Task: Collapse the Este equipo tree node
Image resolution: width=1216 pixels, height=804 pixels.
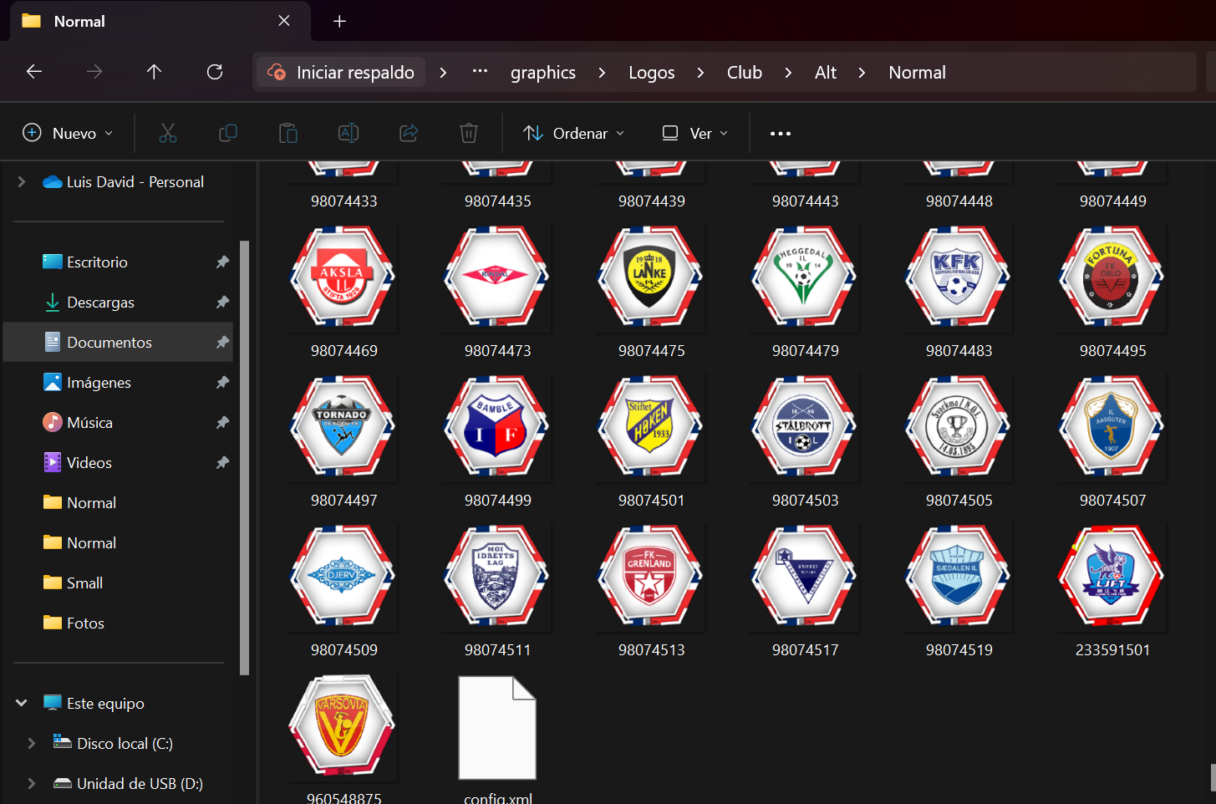Action: point(22,703)
